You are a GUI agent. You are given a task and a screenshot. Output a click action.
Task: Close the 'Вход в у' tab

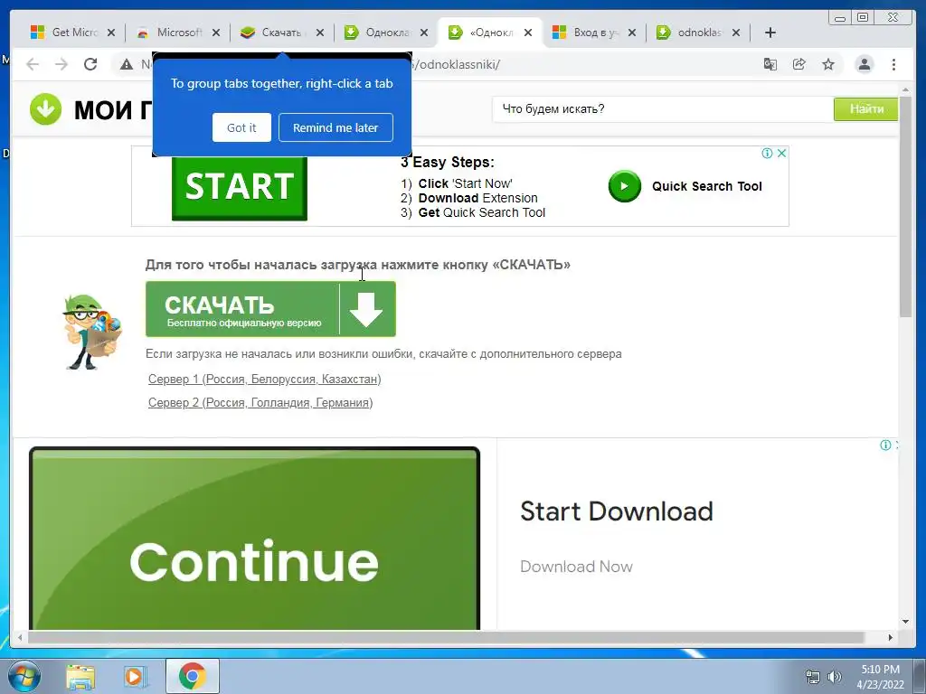[632, 33]
